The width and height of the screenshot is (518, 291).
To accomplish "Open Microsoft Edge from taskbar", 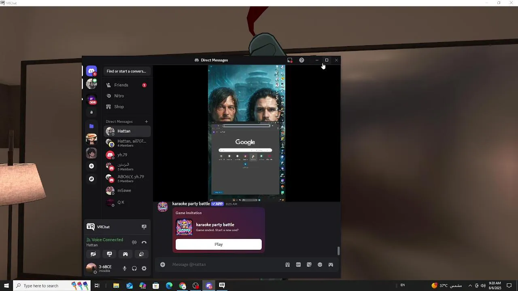I will pyautogui.click(x=169, y=286).
